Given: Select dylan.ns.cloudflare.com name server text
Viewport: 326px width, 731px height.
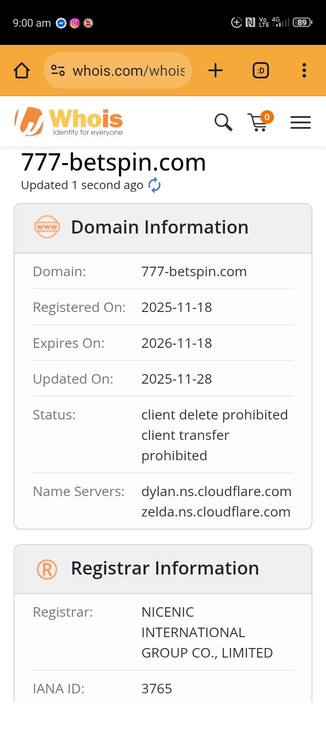Looking at the screenshot, I should pos(216,492).
